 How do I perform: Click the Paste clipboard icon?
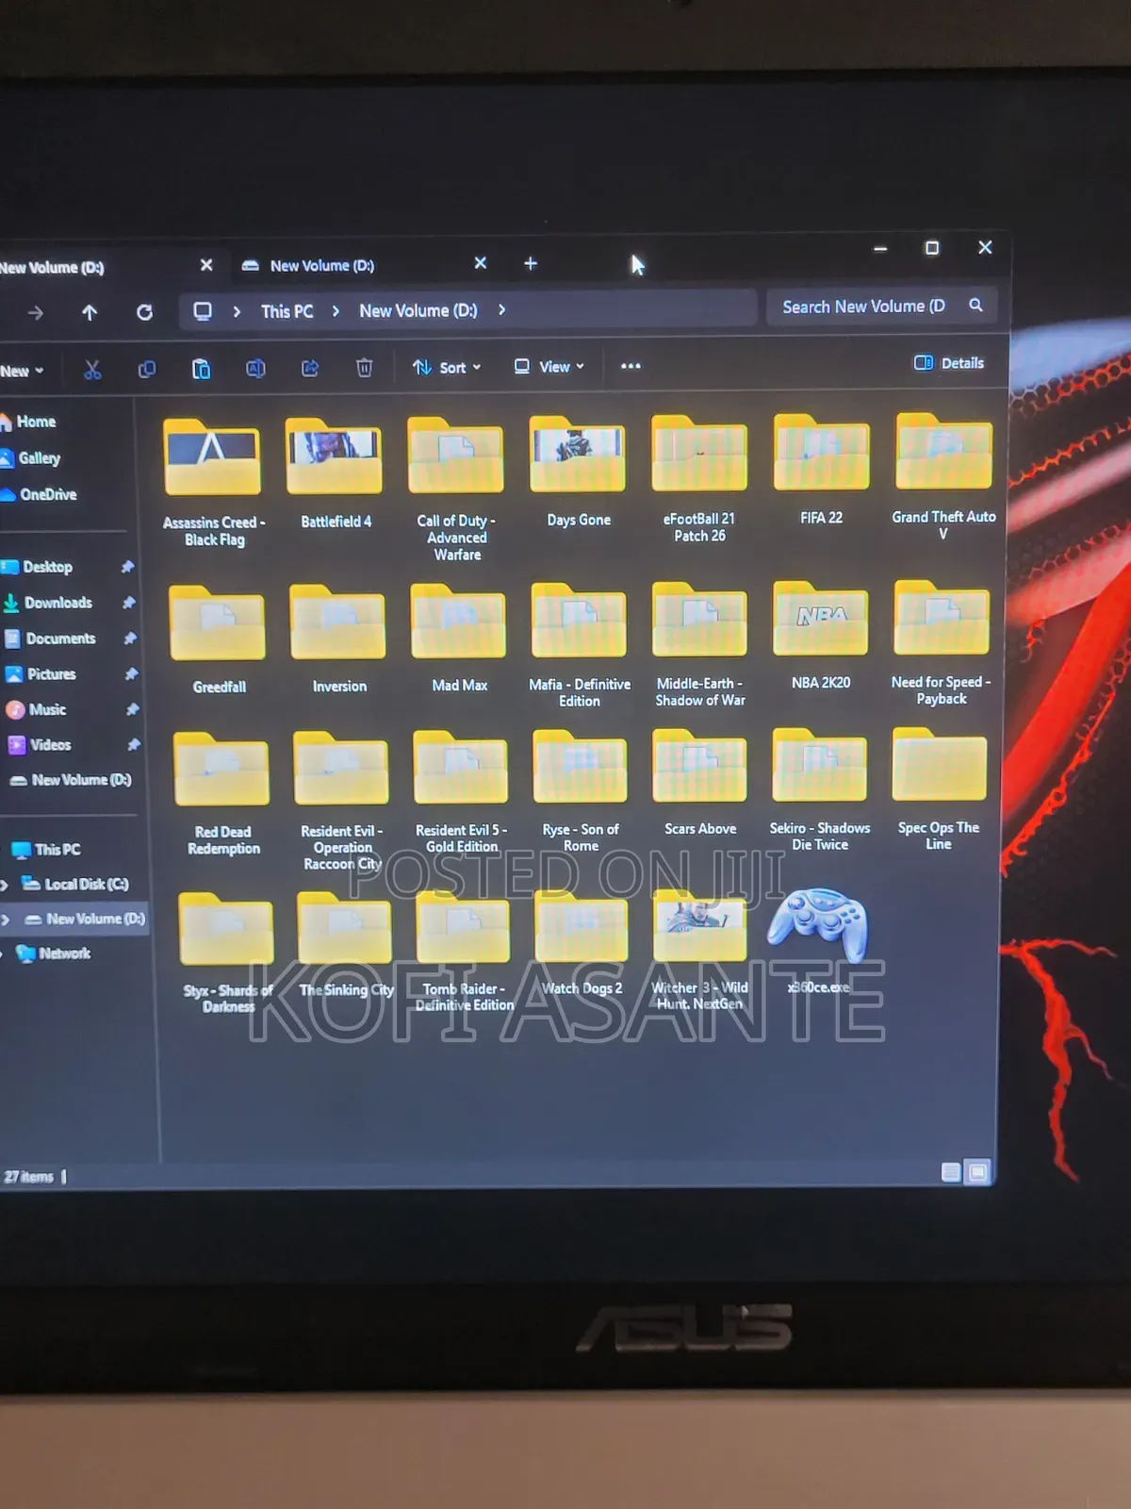[x=201, y=369]
